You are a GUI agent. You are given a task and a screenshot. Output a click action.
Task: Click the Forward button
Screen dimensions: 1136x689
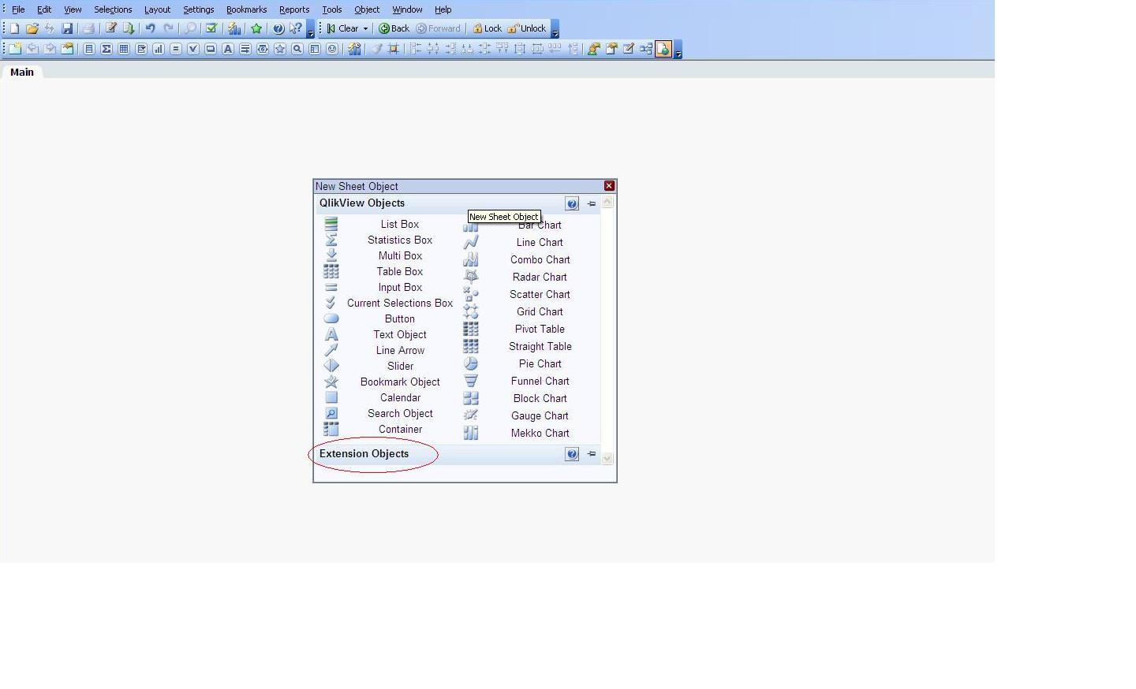click(439, 28)
